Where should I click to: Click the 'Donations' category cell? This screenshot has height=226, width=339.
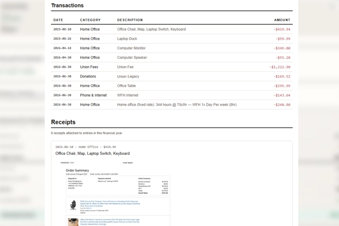click(88, 76)
